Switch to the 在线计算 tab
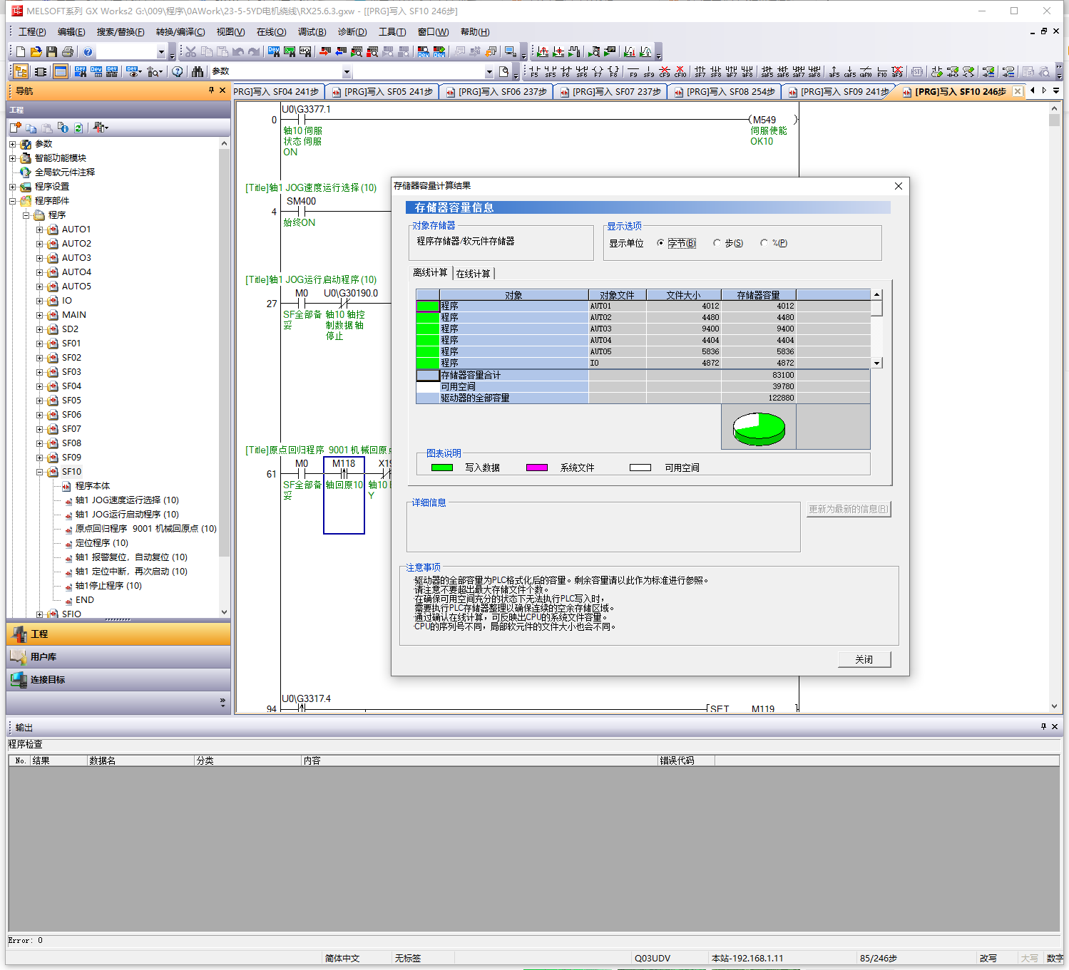Screen dimensions: 1069x970 pos(473,274)
